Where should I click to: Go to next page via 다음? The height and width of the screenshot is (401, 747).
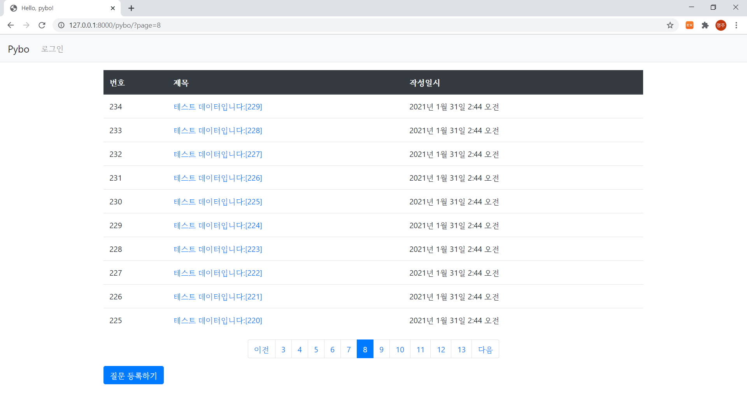point(485,349)
